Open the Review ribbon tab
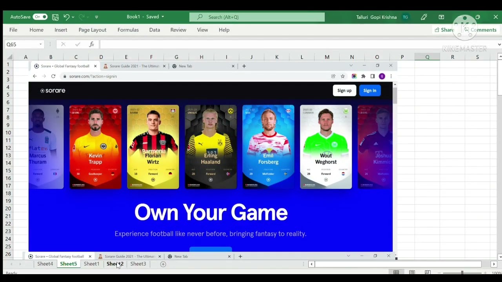This screenshot has width=502, height=282. tap(178, 30)
